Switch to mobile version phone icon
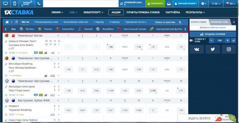This screenshot has height=123, width=239. click(15, 4)
